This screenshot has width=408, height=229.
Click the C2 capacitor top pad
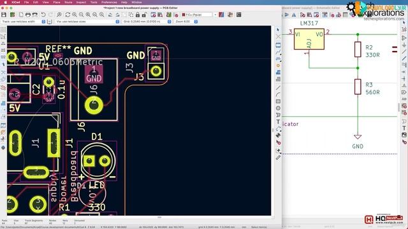tap(48, 82)
